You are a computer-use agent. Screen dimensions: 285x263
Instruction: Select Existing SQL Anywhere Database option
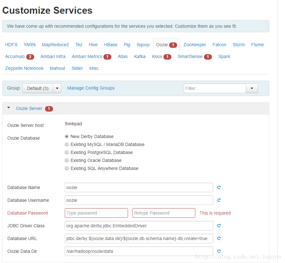point(67,168)
